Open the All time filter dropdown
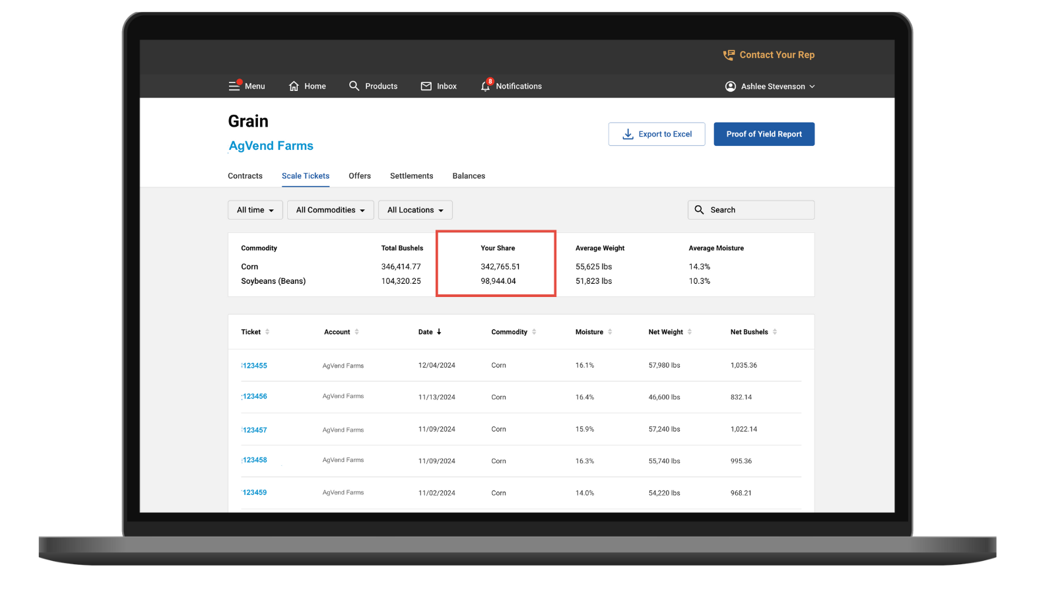This screenshot has width=1056, height=594. [255, 210]
